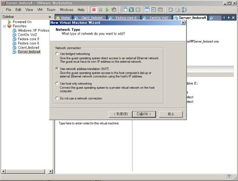This screenshot has height=181, width=238.
Task: Click the Suspend (pause) toolbar icon
Action: click(100, 10)
